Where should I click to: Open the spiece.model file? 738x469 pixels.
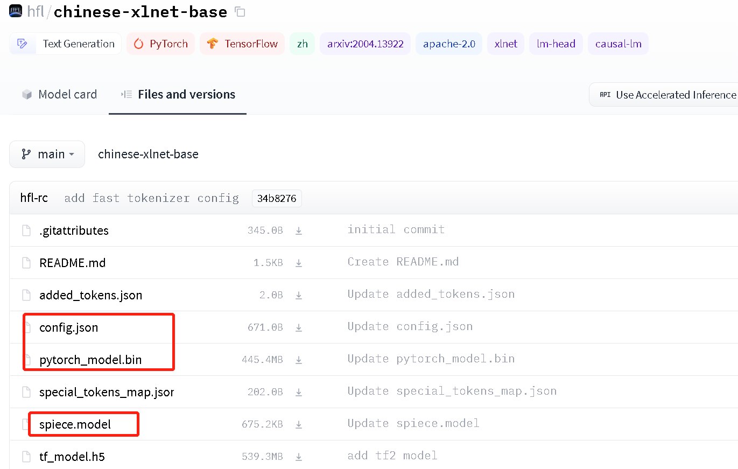[75, 425]
